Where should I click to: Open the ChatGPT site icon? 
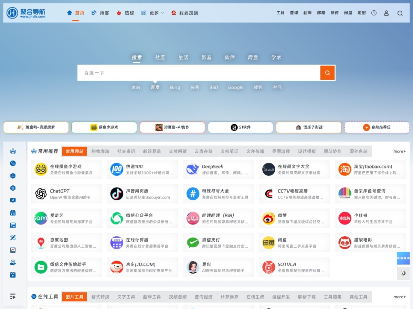pyautogui.click(x=41, y=194)
